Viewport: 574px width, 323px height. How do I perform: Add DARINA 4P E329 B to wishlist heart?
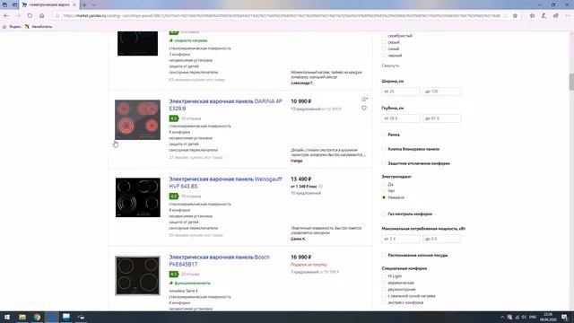[x=364, y=108]
